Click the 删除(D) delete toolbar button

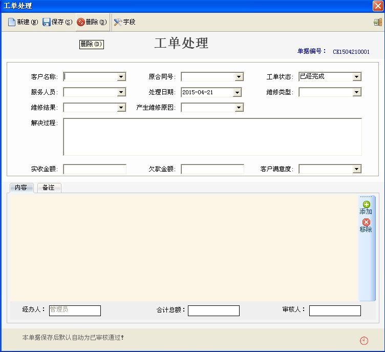[x=92, y=22]
